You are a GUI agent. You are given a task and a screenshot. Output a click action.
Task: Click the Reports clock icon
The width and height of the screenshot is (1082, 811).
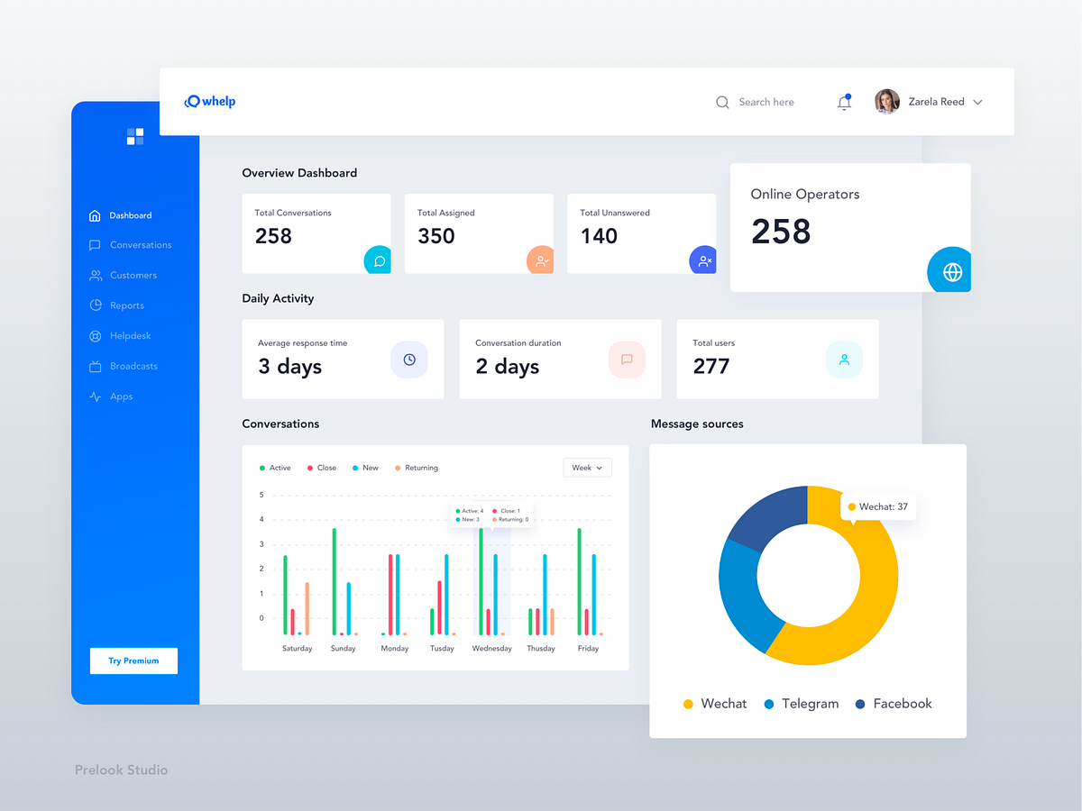(96, 305)
